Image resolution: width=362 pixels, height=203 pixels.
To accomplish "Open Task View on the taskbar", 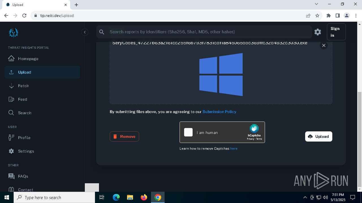I will (x=102, y=197).
